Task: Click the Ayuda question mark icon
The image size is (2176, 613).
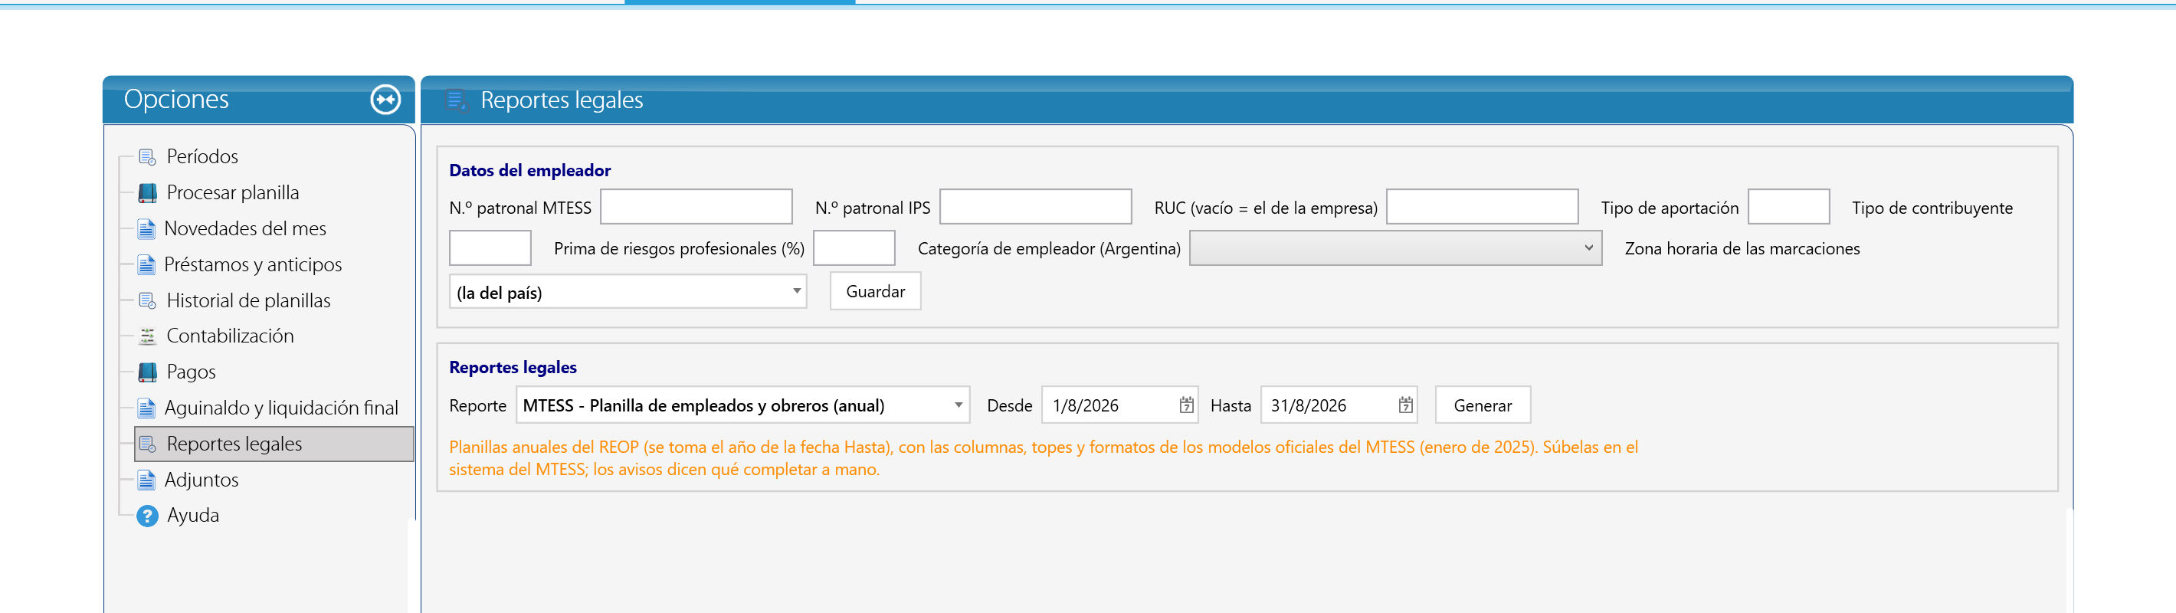Action: 147,516
